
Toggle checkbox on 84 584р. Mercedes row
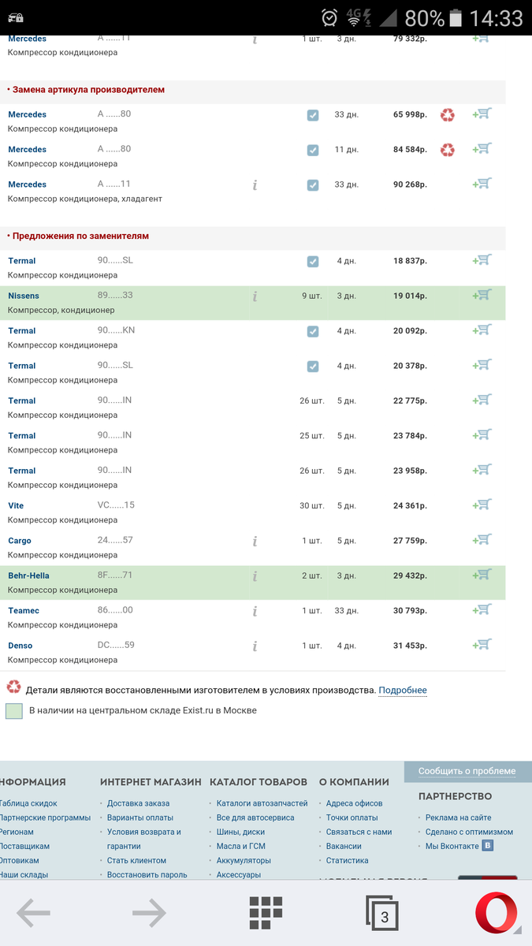point(313,150)
